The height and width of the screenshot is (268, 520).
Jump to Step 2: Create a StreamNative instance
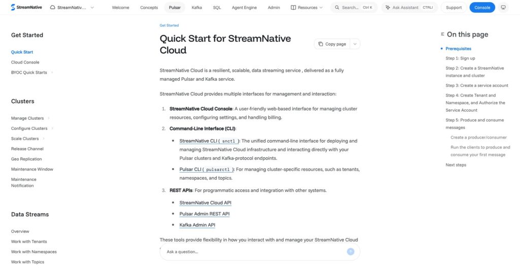pos(475,72)
